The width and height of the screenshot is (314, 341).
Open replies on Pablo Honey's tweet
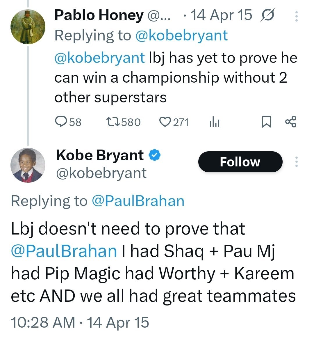click(x=68, y=122)
